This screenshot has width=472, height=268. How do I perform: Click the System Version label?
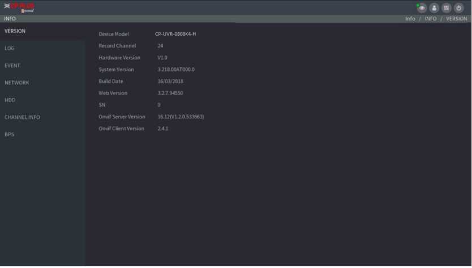click(116, 69)
